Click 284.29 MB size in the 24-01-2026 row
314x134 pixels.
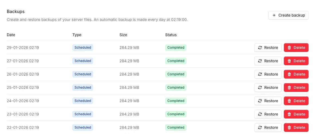point(129,101)
